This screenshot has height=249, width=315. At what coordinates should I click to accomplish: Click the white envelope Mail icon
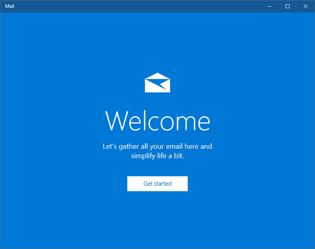click(157, 83)
